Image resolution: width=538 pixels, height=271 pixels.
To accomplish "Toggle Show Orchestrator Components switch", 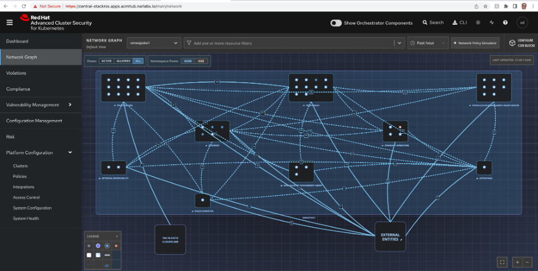I will pos(336,23).
